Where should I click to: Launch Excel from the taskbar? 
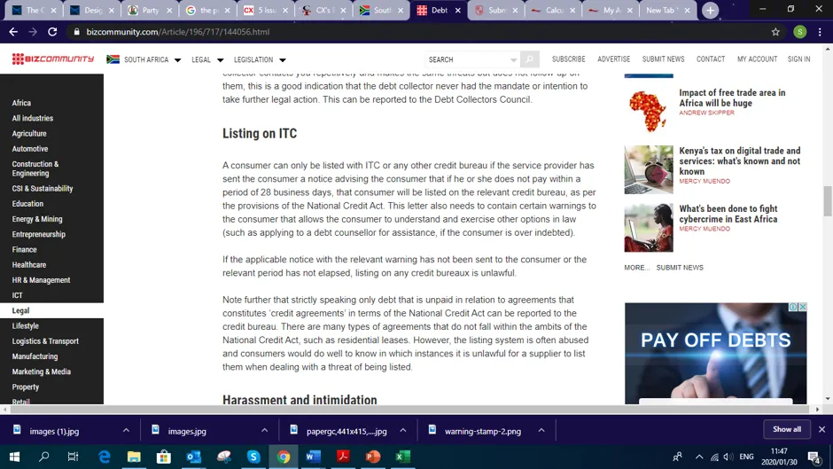(x=402, y=457)
